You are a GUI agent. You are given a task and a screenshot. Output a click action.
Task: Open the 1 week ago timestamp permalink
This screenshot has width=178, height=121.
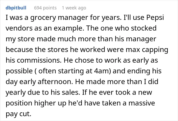[x=74, y=8]
